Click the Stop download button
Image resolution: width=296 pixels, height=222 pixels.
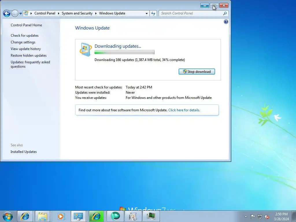point(197,72)
